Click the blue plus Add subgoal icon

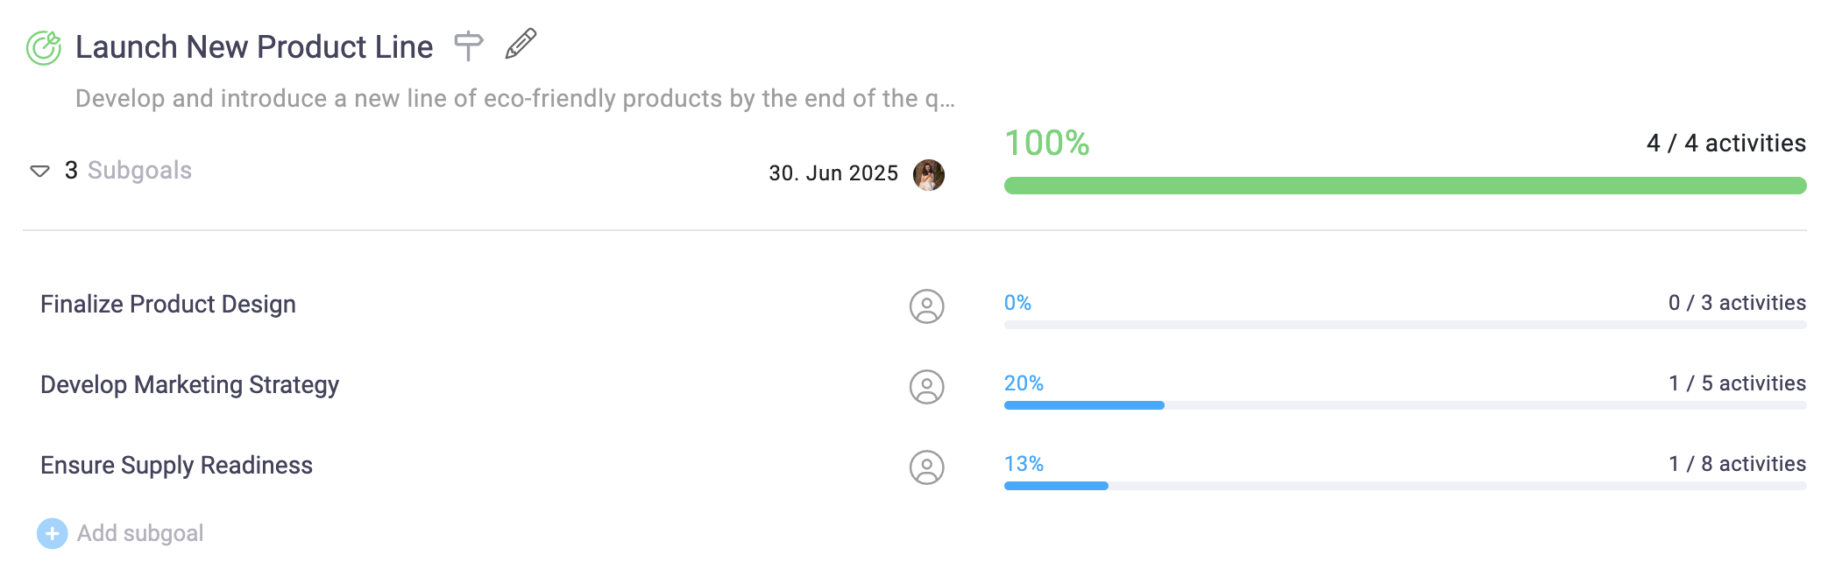53,533
